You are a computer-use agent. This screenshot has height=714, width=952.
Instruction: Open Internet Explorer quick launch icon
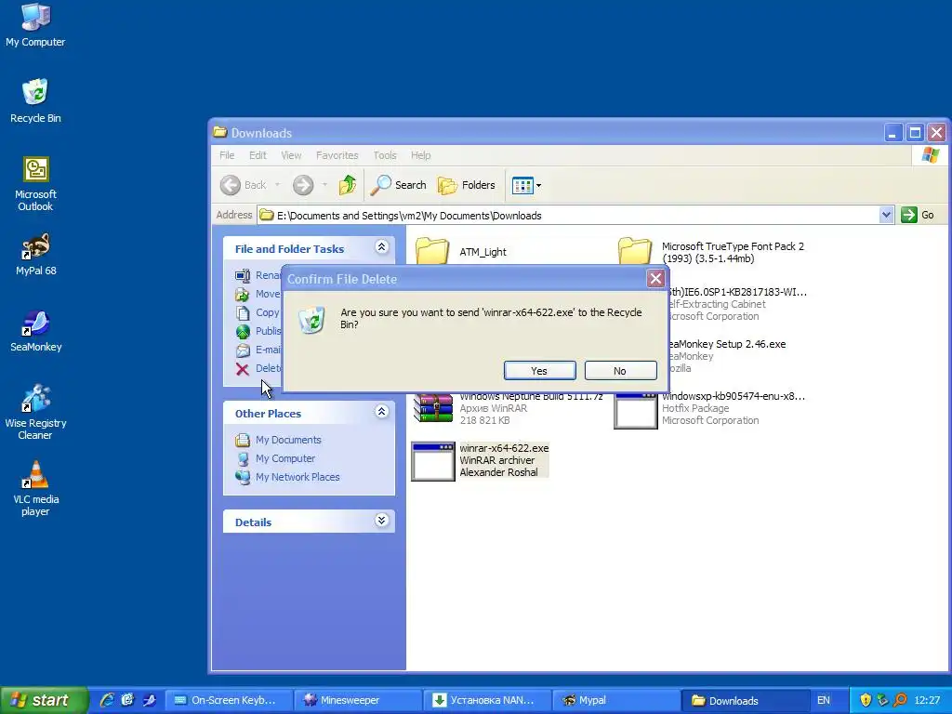click(107, 700)
